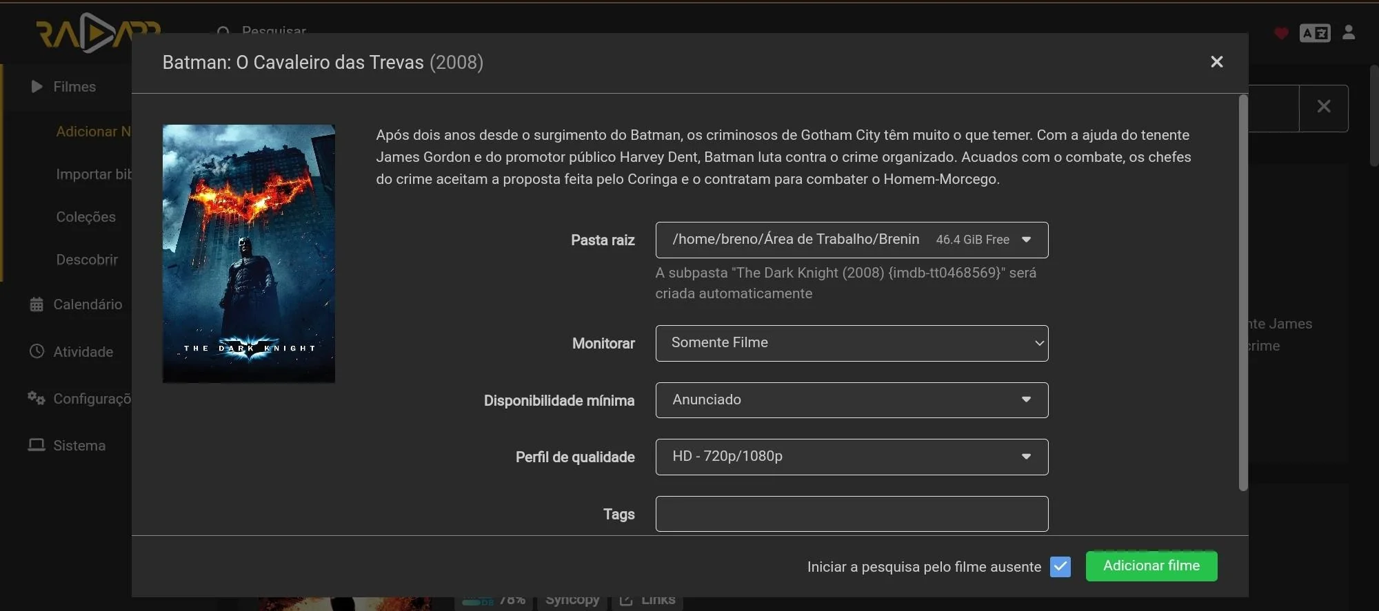The width and height of the screenshot is (1379, 611).
Task: Expand the Pasta raiz folder dropdown
Action: (x=851, y=240)
